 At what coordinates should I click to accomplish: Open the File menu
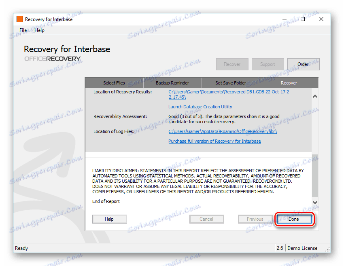tap(23, 30)
